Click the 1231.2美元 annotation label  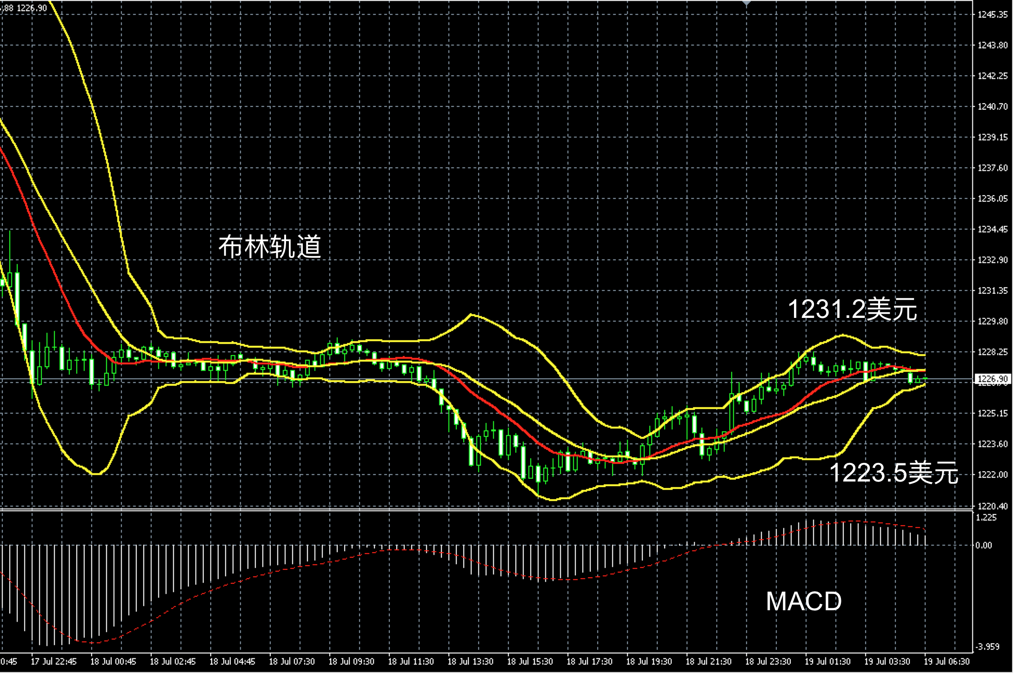[852, 310]
